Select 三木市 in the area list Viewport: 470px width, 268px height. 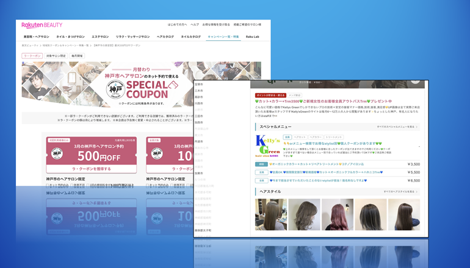click(199, 91)
